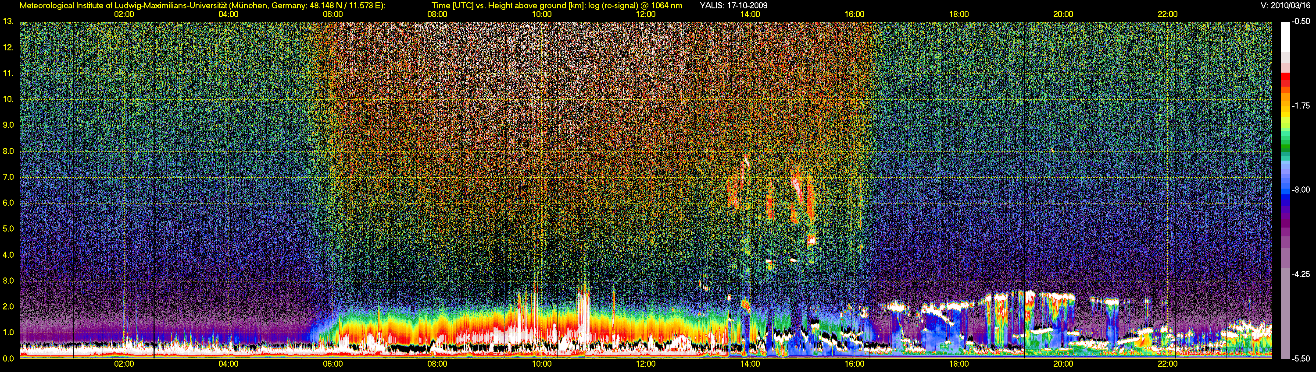Click the '22:00' label on the top time axis
Viewport: 1316px width, 372px height.
click(x=1167, y=14)
